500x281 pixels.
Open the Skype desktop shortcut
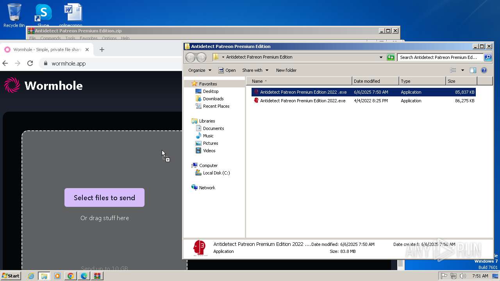coord(43,16)
